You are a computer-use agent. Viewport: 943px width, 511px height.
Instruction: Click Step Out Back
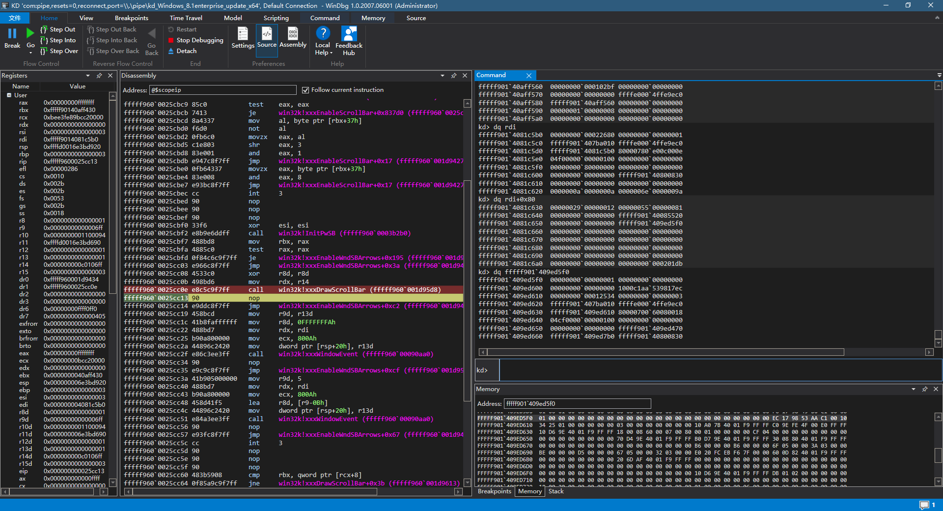pos(111,29)
